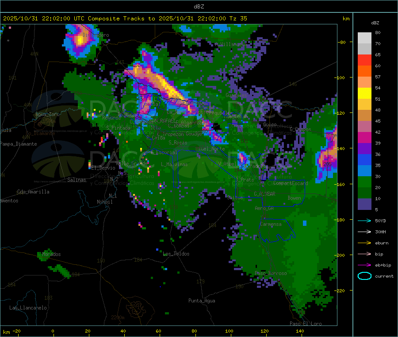Click the storm cell at the right edge
Viewport: 398px width, 337px height.
(x=327, y=155)
